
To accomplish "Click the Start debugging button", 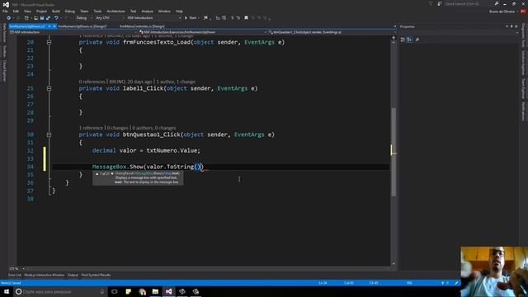I will point(191,18).
